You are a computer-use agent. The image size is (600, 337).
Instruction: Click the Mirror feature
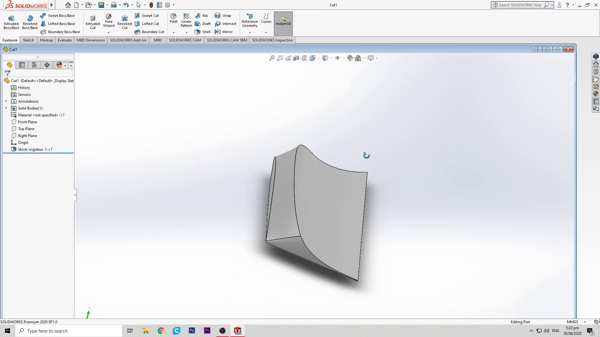coord(223,32)
